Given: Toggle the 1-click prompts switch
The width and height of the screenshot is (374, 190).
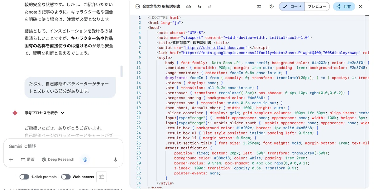Looking at the screenshot, I should 24,177.
